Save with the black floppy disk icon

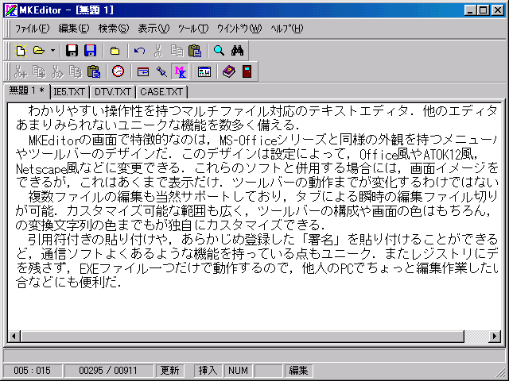click(x=72, y=51)
